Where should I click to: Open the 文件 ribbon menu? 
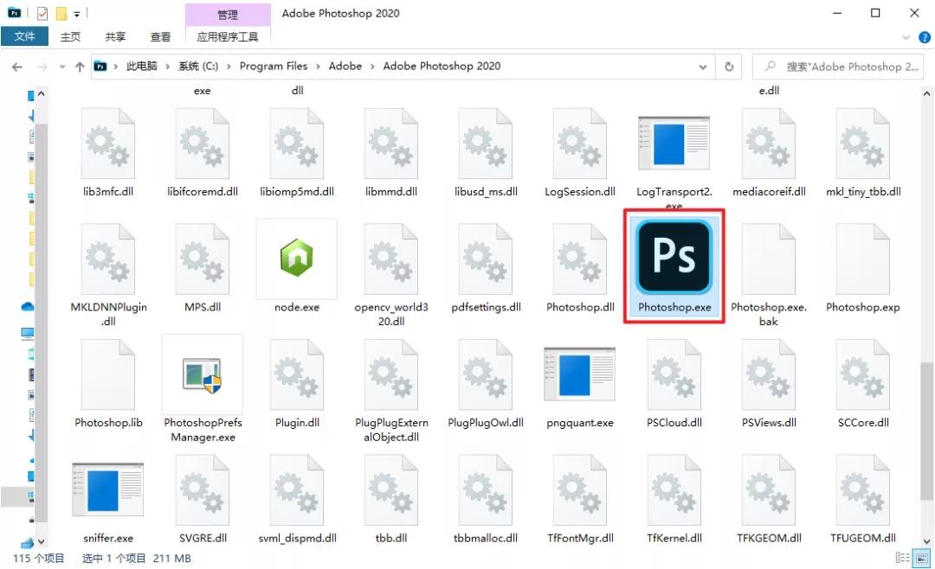[x=24, y=36]
